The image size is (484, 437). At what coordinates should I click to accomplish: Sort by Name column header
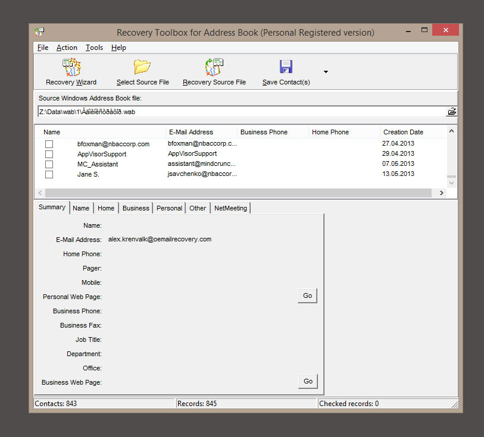point(101,132)
